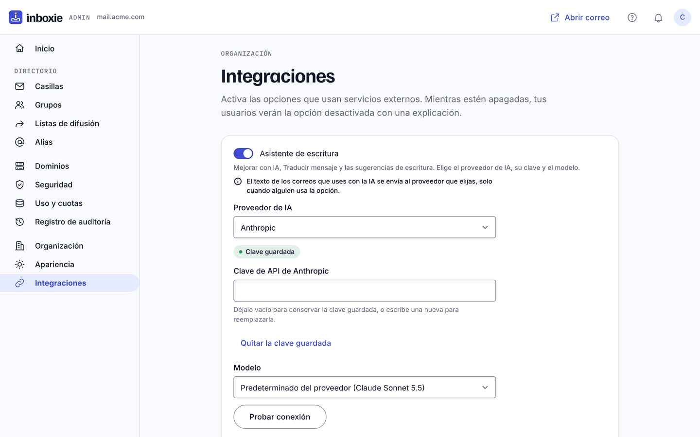
Task: Click the Clave guardada status badge
Action: click(267, 252)
